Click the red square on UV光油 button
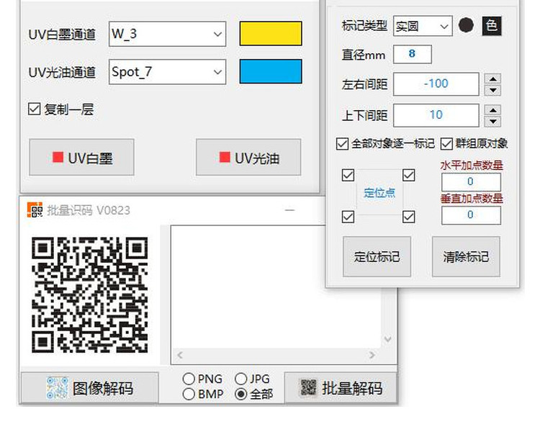This screenshot has height=432, width=540. click(x=225, y=157)
